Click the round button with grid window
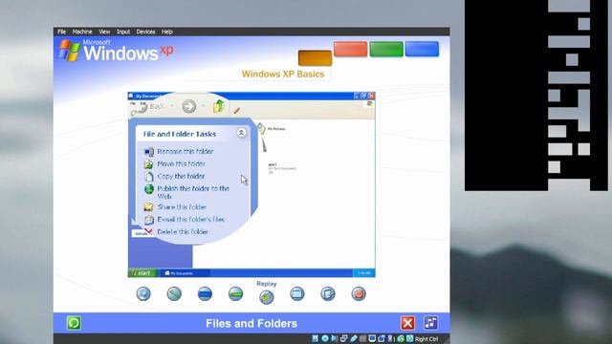The image size is (612, 344). pyautogui.click(x=297, y=293)
